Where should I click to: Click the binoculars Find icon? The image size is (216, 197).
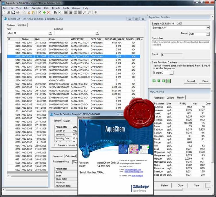point(55,12)
